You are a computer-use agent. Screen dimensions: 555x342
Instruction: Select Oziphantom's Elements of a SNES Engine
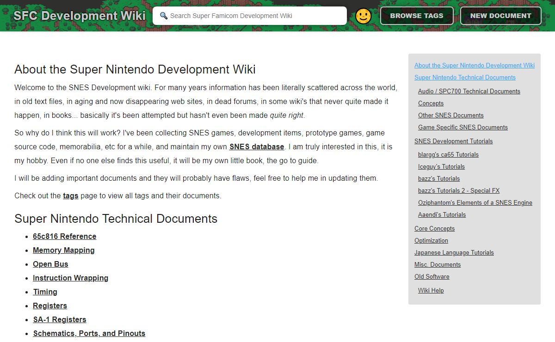click(x=475, y=202)
